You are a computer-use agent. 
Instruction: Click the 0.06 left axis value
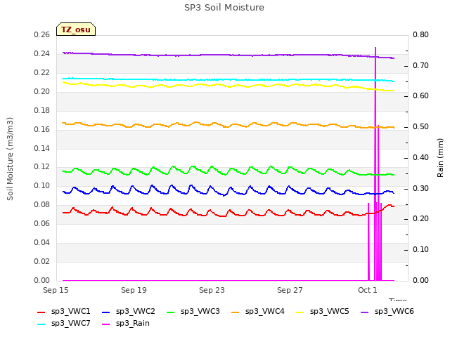[42, 223]
